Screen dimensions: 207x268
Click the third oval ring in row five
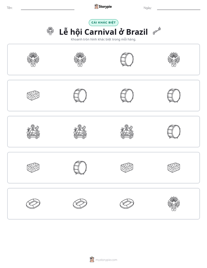pyautogui.click(x=127, y=204)
